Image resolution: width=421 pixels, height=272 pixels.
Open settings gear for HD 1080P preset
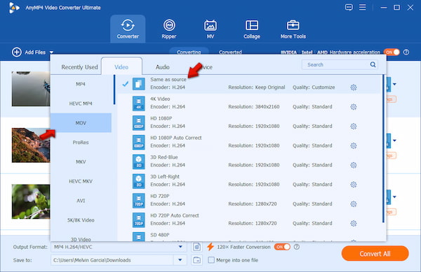click(x=354, y=127)
